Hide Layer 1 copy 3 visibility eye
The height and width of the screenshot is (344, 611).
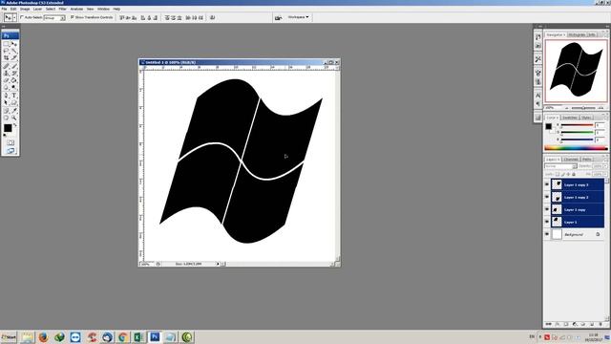(547, 184)
